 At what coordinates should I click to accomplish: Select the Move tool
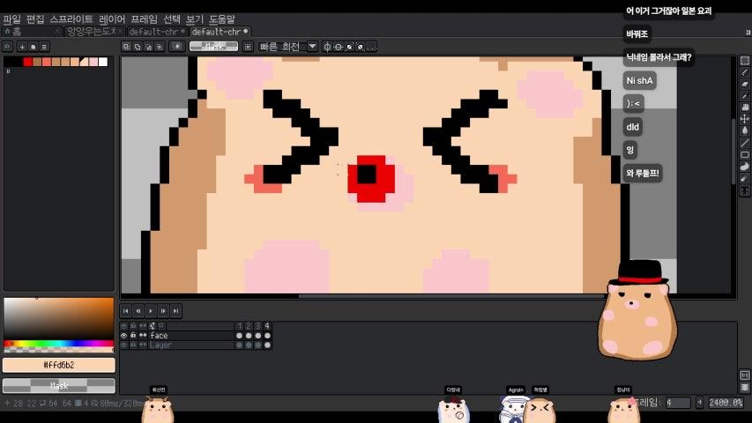click(744, 119)
